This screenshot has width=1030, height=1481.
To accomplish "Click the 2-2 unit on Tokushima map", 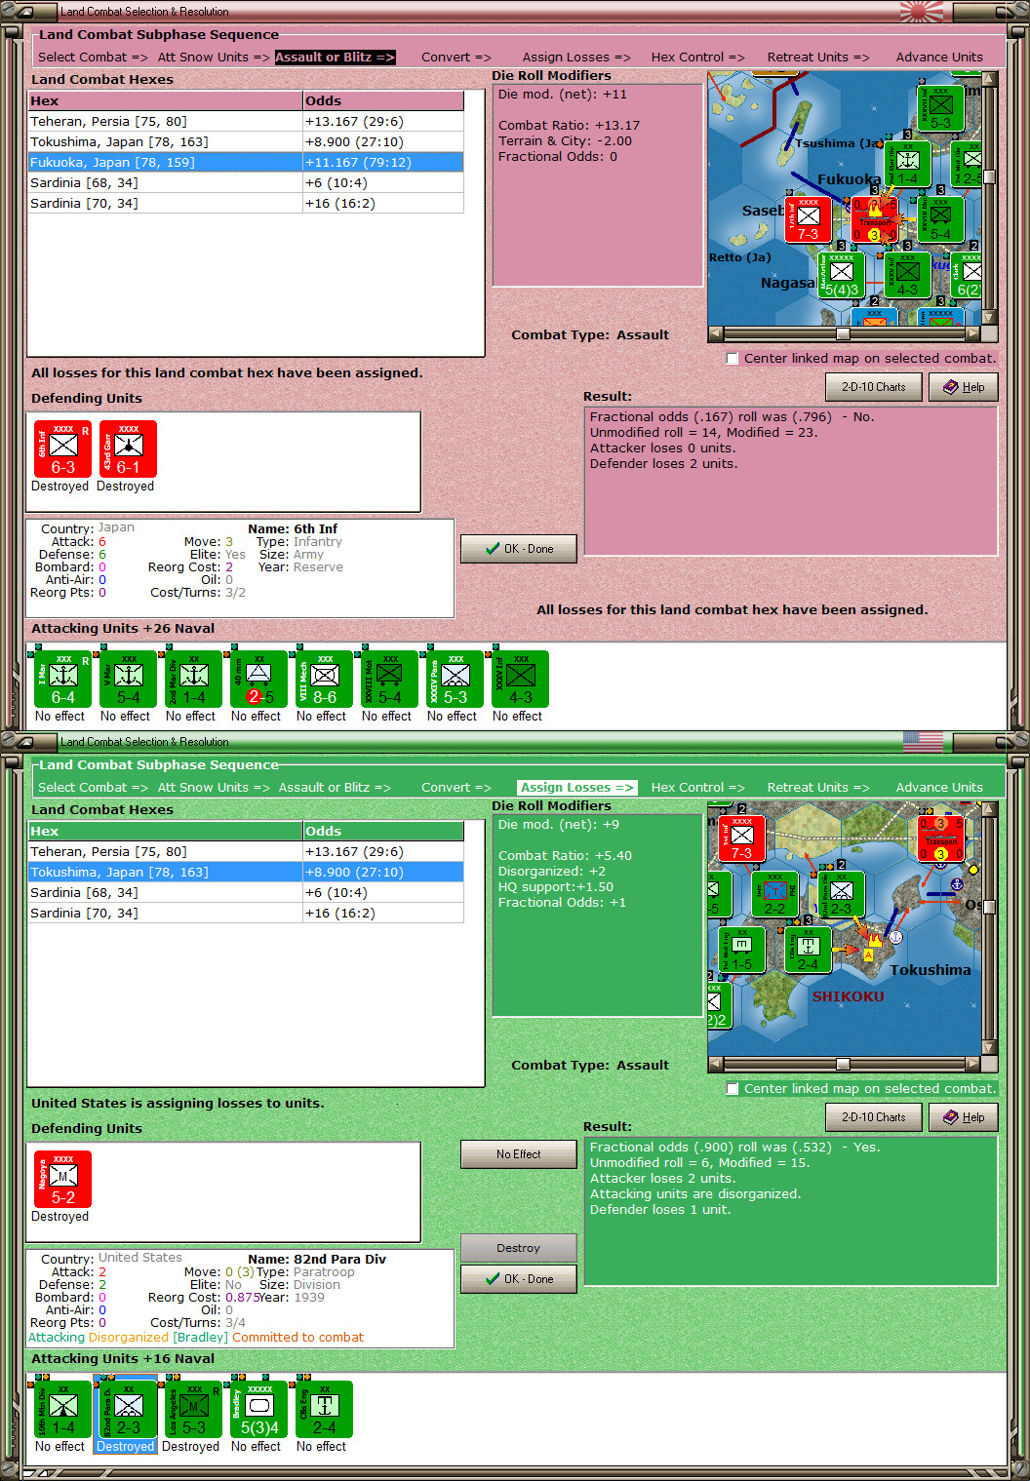I will coord(774,893).
